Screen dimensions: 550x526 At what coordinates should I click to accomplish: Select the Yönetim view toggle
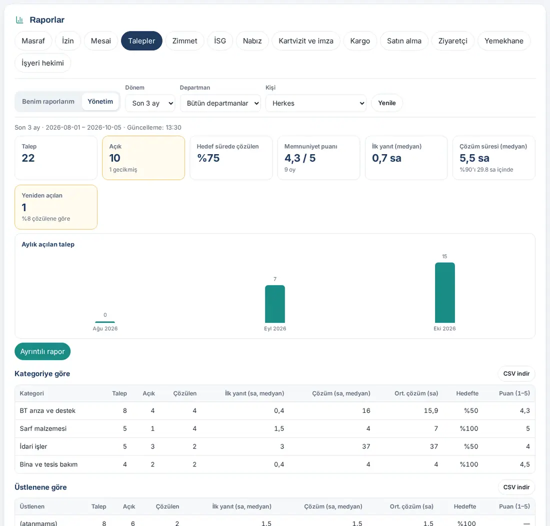pos(100,102)
